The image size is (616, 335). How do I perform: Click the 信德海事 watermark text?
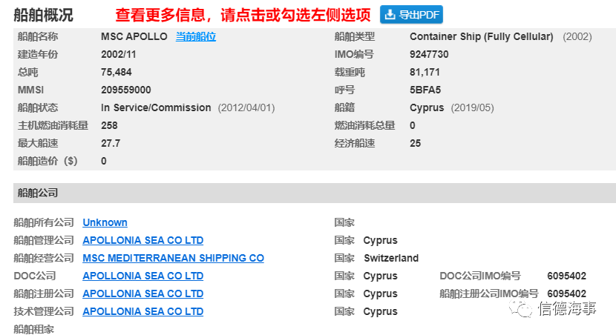(x=567, y=309)
